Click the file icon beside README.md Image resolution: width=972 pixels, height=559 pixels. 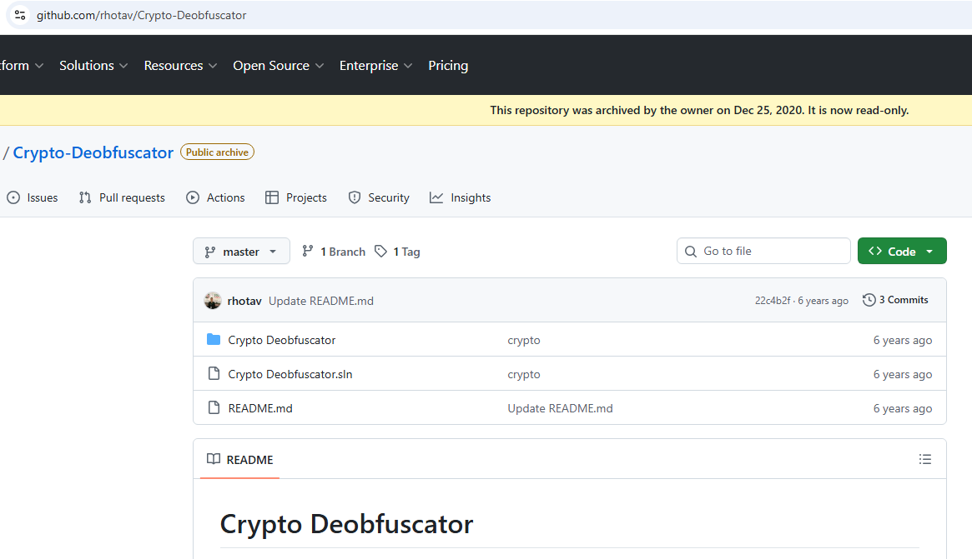click(214, 408)
